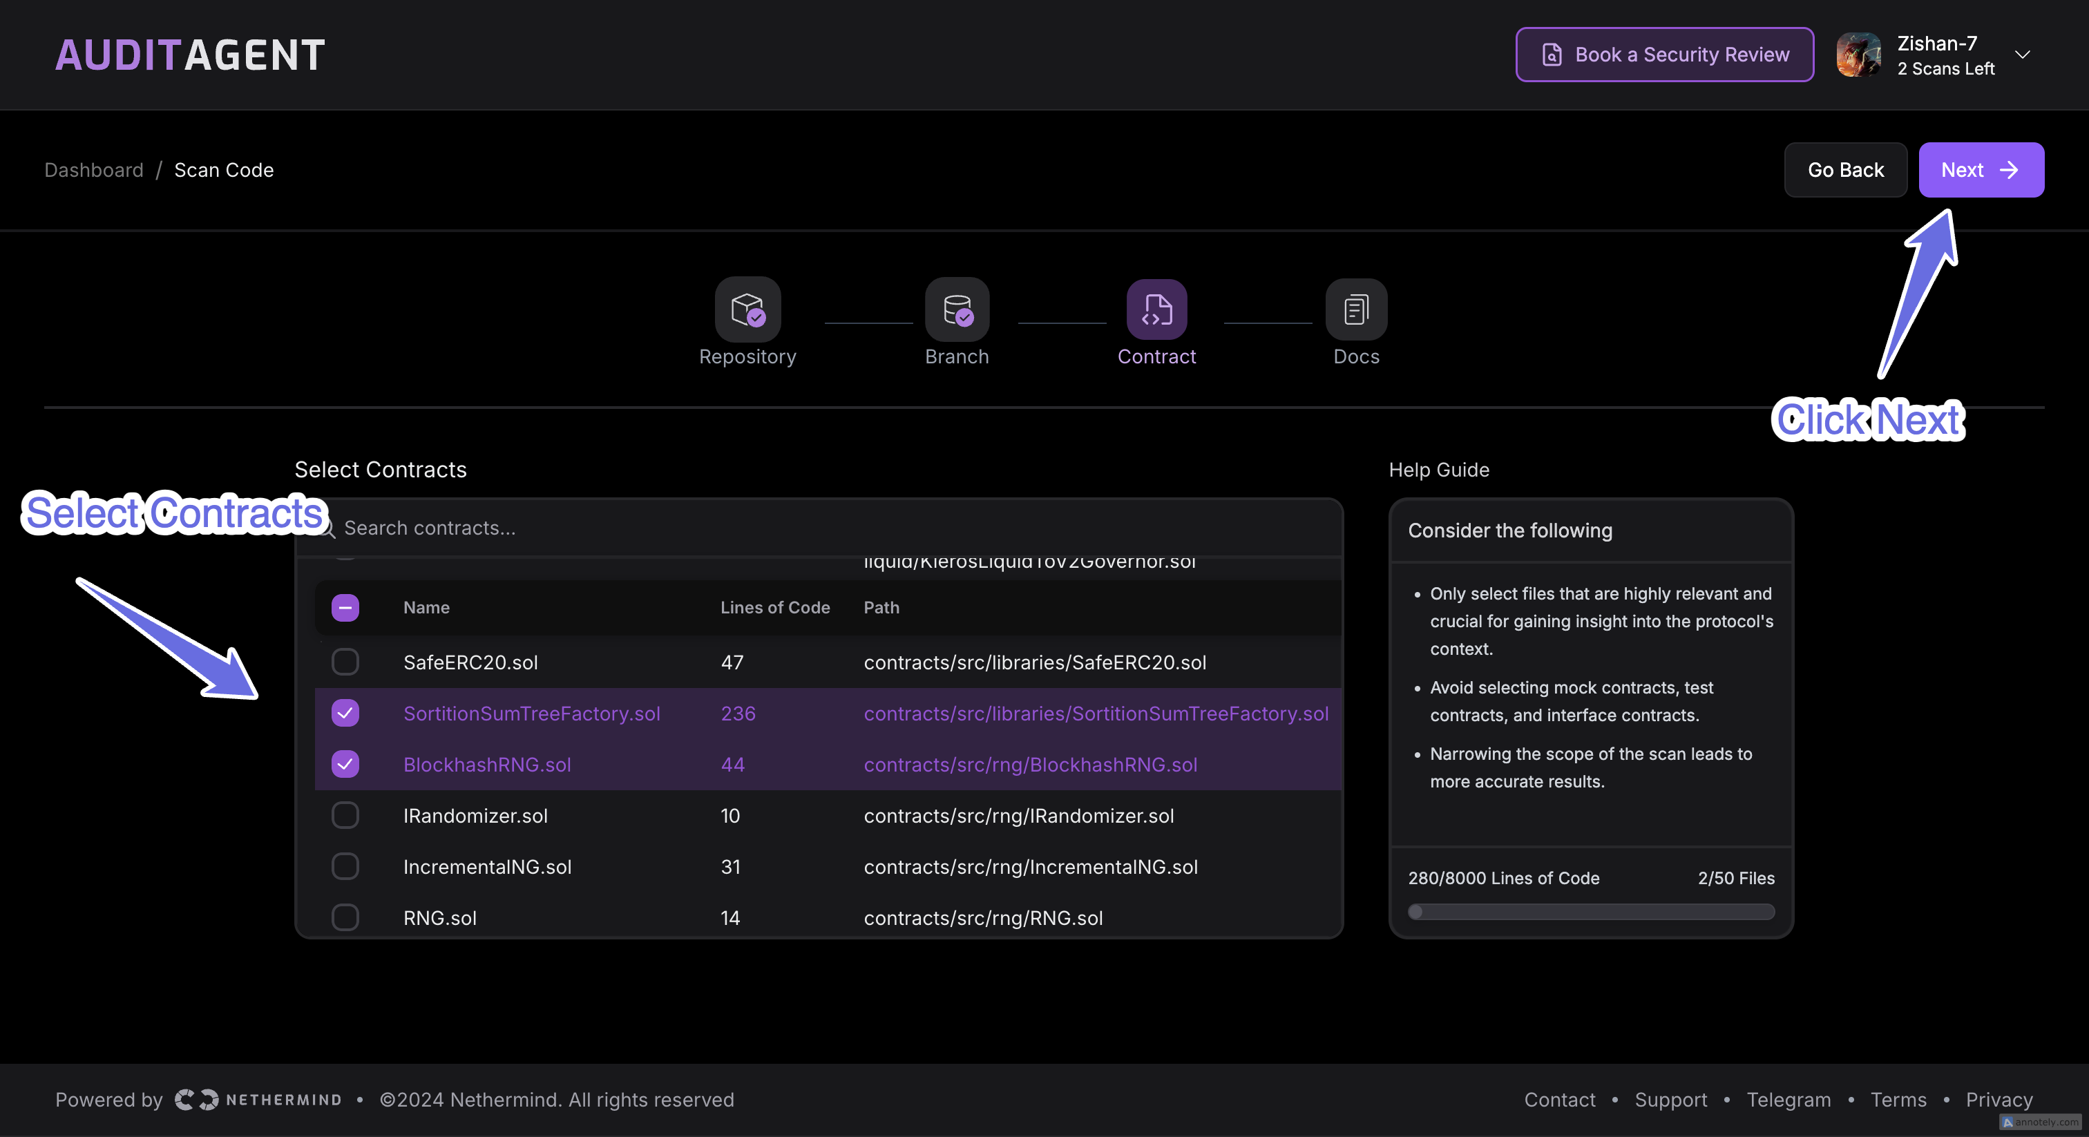Click the Name column header
2089x1137 pixels.
point(426,607)
